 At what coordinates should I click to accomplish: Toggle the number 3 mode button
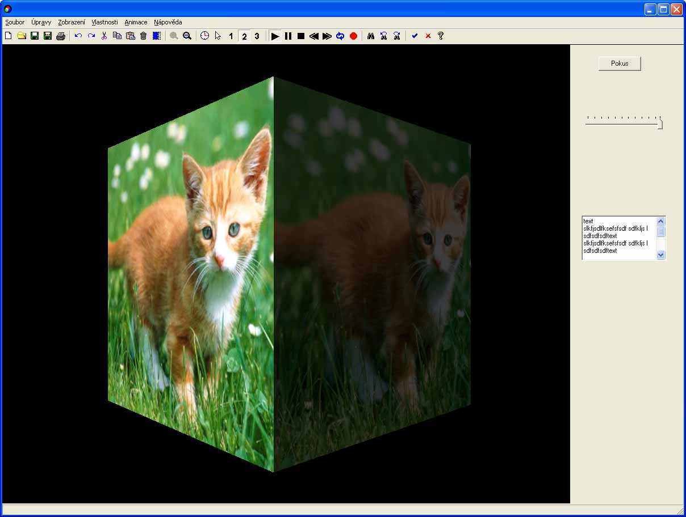click(257, 36)
